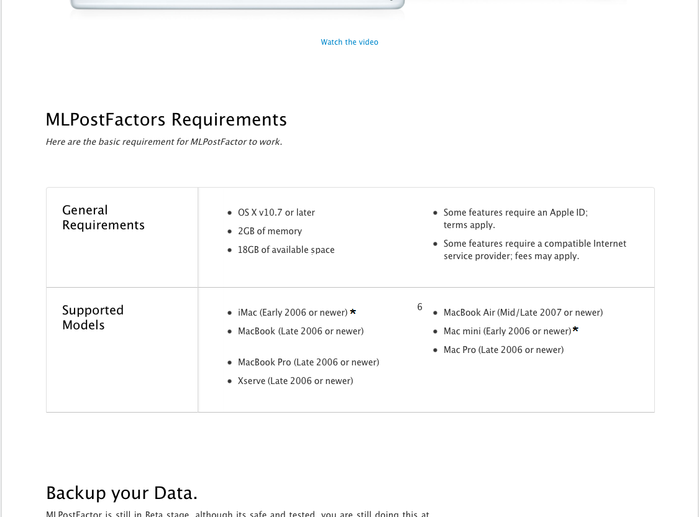Click the Supported Models row label
This screenshot has width=699, height=517.
coord(93,318)
